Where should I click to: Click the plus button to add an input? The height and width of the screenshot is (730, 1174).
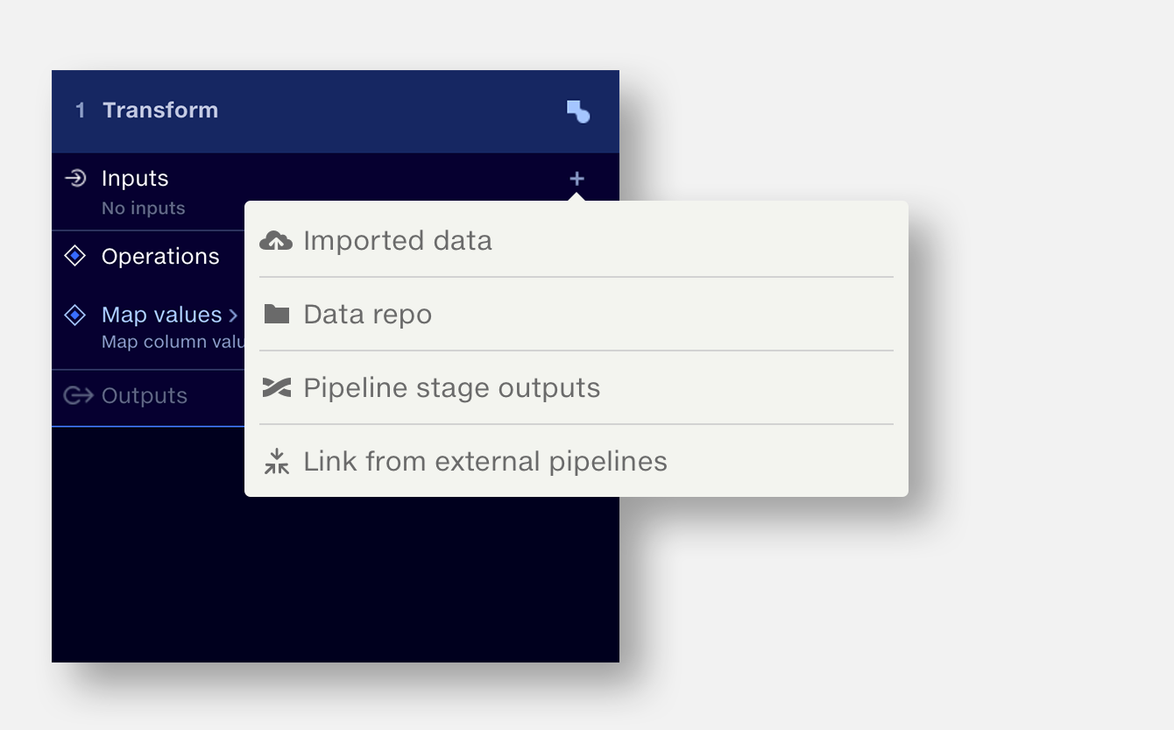[576, 178]
